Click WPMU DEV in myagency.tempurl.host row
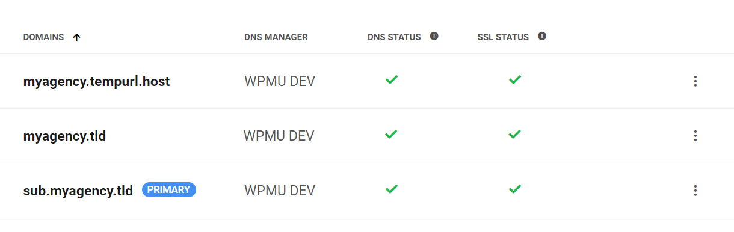 tap(280, 81)
